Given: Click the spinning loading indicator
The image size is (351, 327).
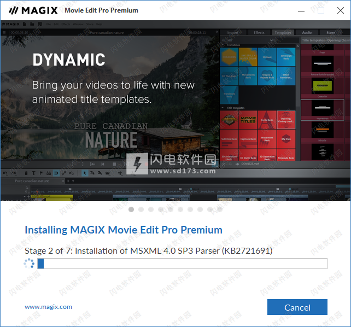Looking at the screenshot, I should [x=29, y=264].
